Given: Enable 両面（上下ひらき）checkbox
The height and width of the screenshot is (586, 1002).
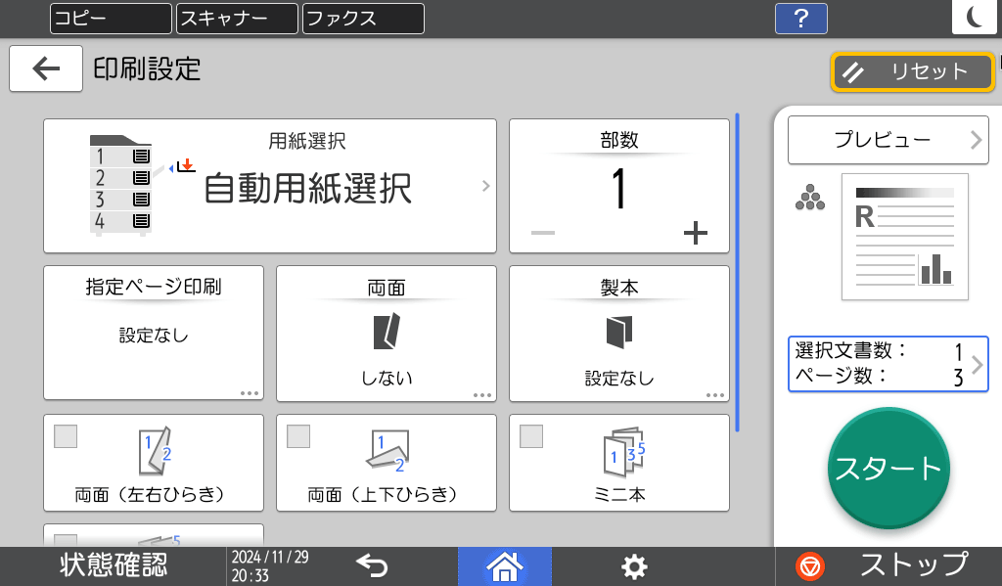Looking at the screenshot, I should coord(297,437).
